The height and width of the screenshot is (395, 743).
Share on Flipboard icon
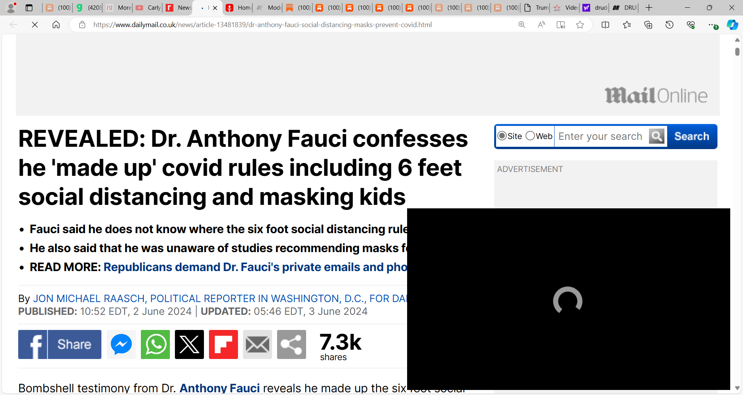point(223,344)
